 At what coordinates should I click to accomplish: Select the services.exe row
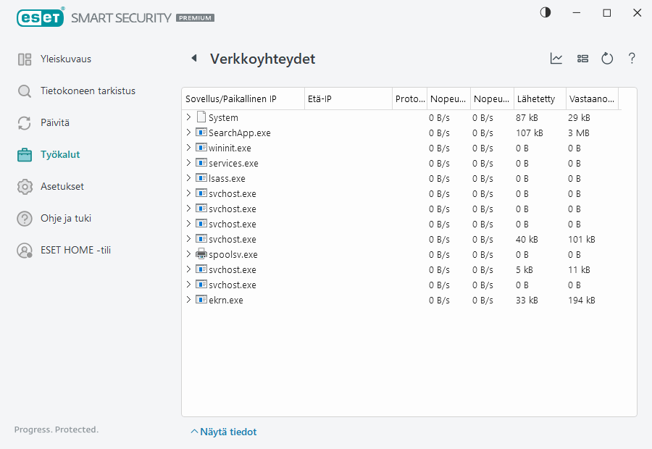(x=233, y=163)
